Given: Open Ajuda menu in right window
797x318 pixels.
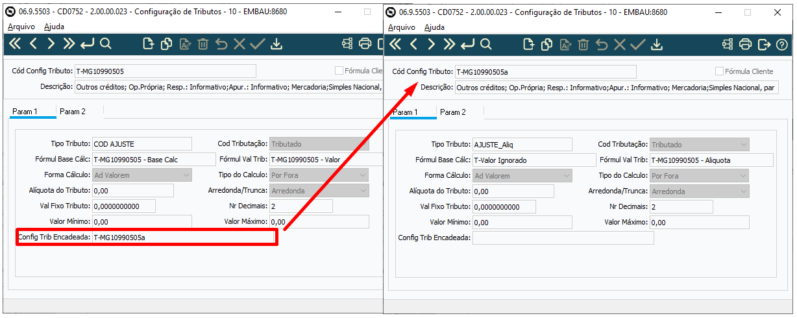Looking at the screenshot, I should click(x=434, y=27).
